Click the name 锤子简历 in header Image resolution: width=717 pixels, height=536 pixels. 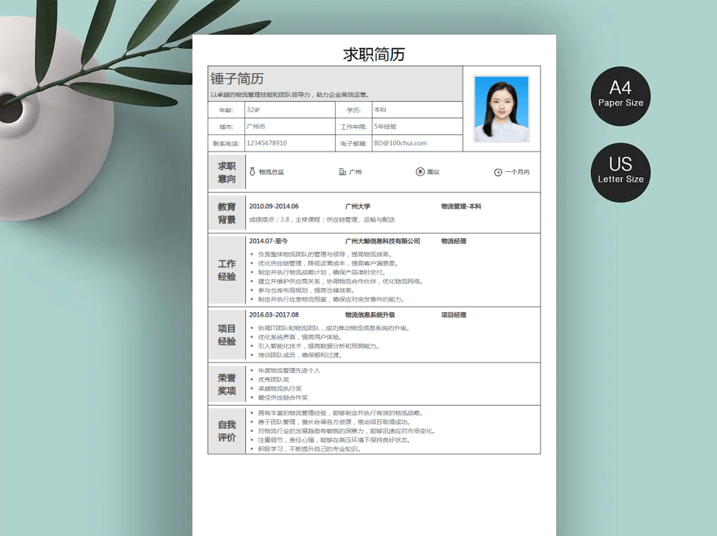point(237,78)
